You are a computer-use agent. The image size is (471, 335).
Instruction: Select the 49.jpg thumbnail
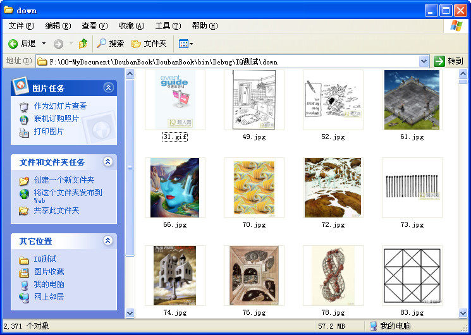coord(254,100)
